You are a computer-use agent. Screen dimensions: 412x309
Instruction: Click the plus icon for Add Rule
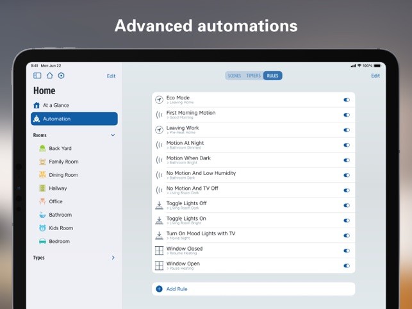tap(159, 288)
